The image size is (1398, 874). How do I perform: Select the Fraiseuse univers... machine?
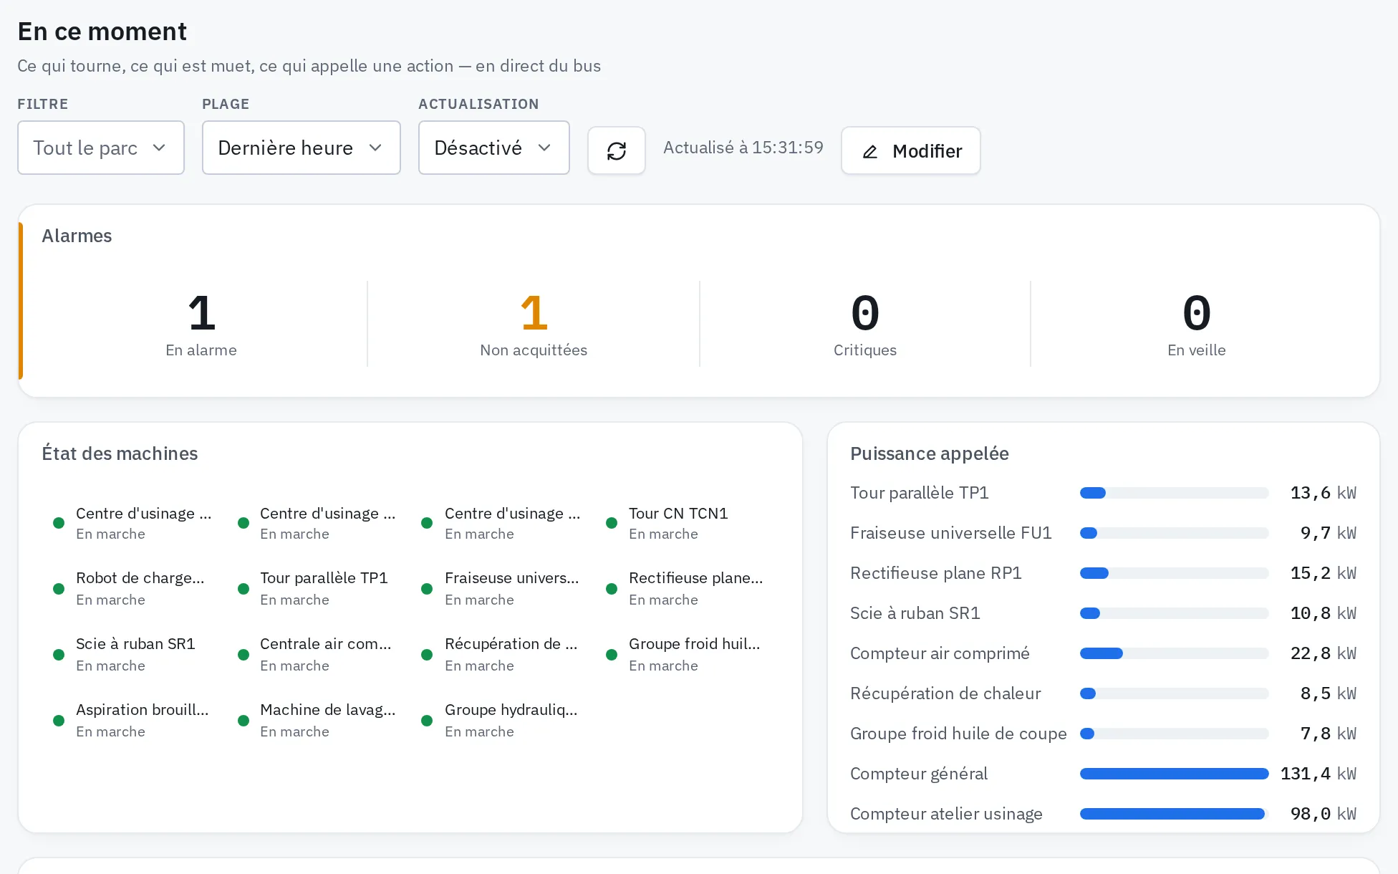tap(503, 588)
